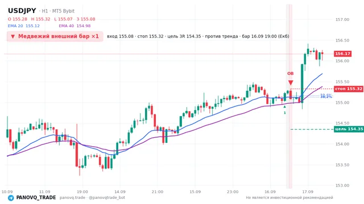
Task: Click the PANOVQ_TRADE channel name
Action: [36, 198]
